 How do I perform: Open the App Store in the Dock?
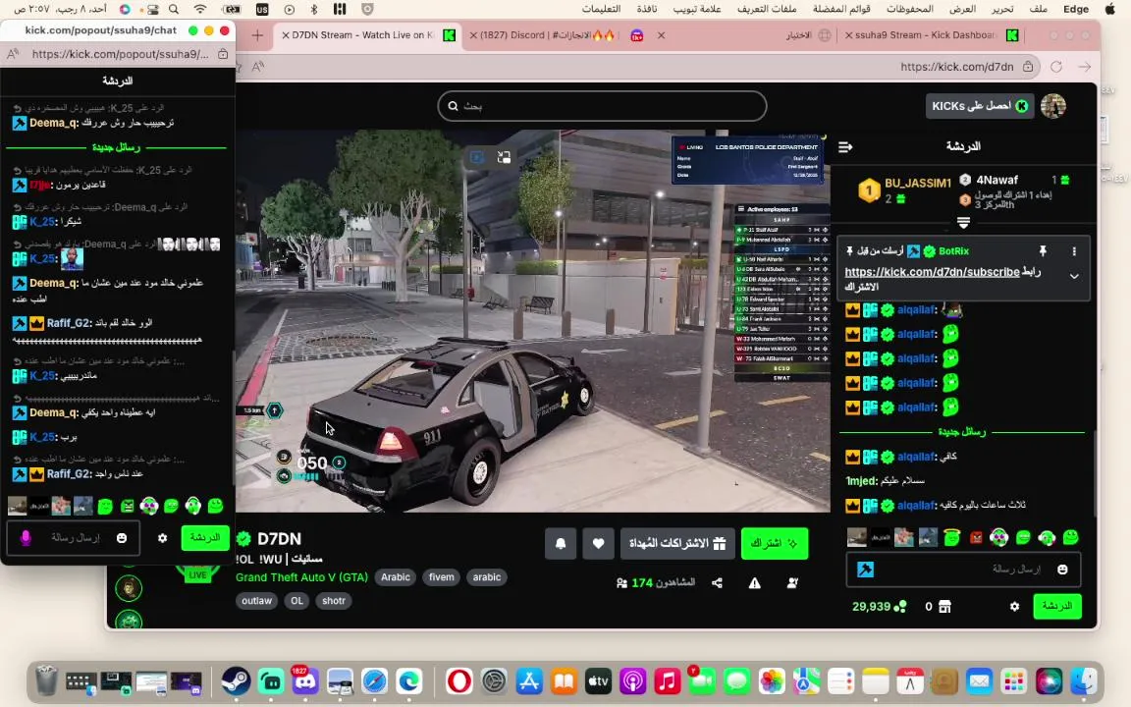point(529,680)
